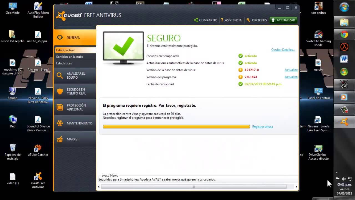
Task: Click the avast! logo in the header
Action: 69,15
